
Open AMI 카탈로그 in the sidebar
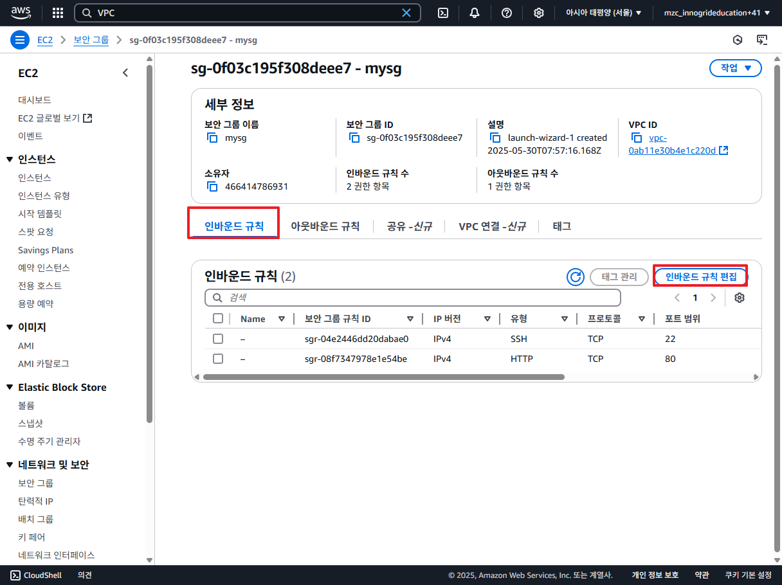click(43, 364)
